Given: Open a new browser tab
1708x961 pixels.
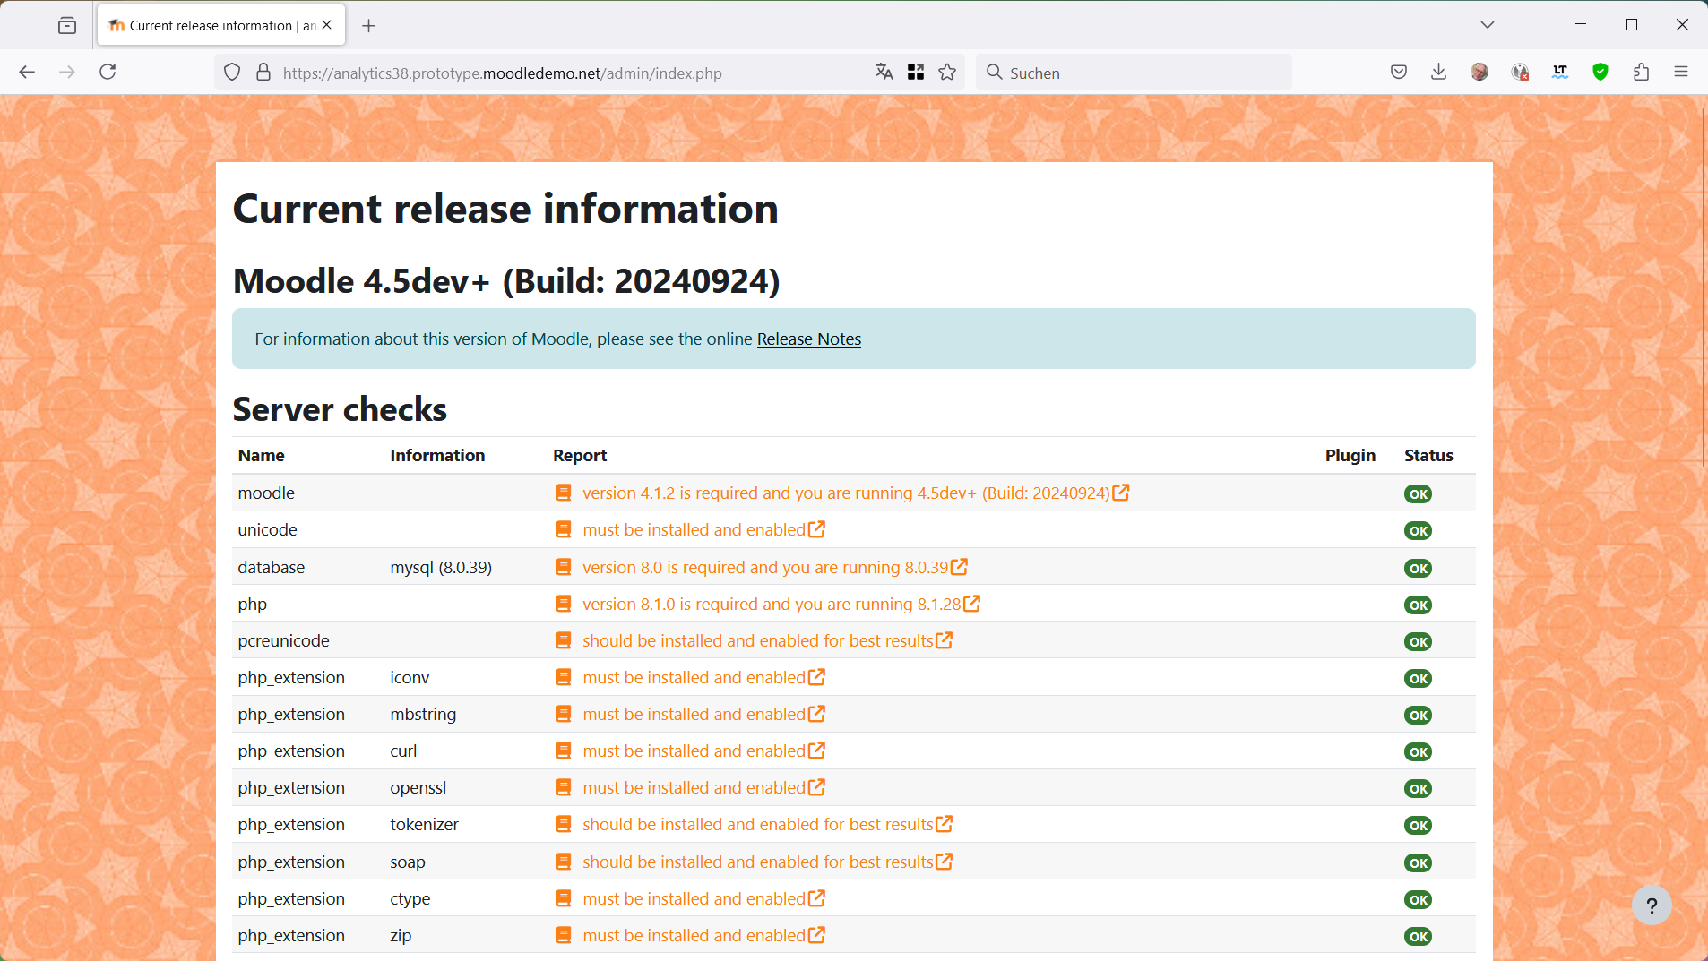Looking at the screenshot, I should tap(368, 25).
